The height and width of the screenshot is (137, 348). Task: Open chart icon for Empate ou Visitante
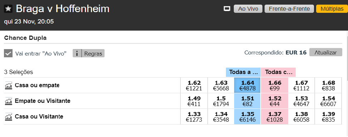pyautogui.click(x=8, y=101)
